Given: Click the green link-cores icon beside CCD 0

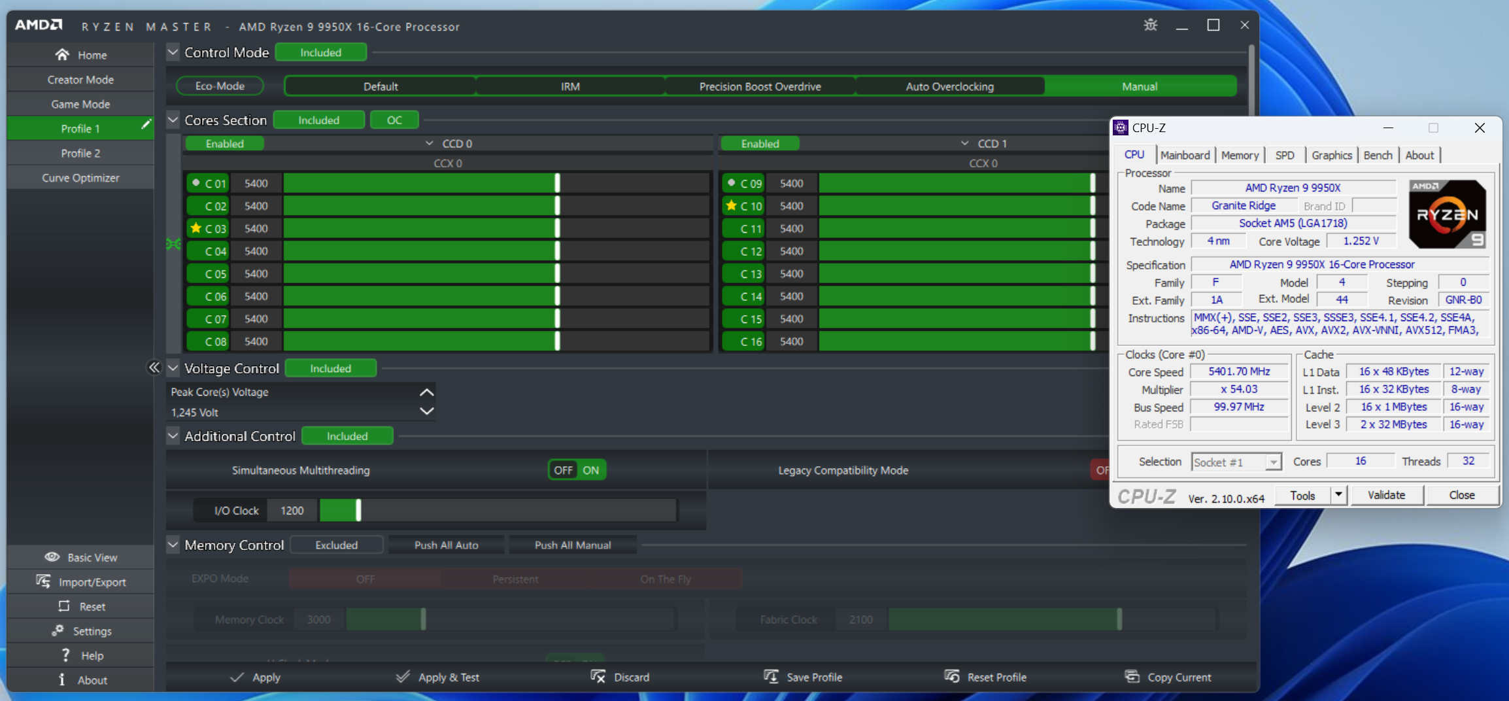Looking at the screenshot, I should 173,244.
